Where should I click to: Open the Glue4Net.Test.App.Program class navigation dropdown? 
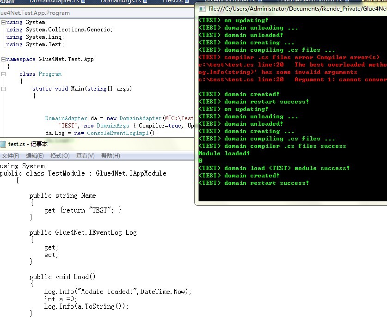point(97,13)
